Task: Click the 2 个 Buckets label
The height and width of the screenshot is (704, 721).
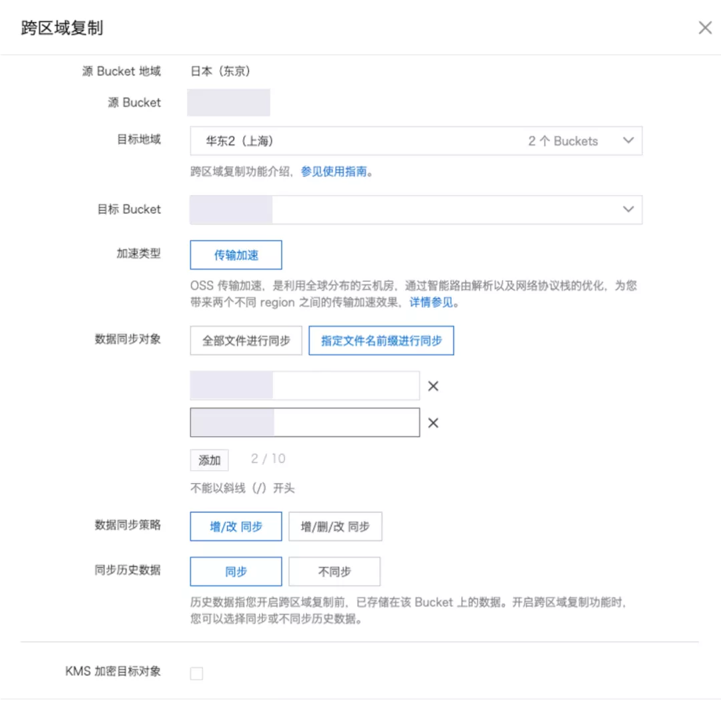Action: (563, 141)
